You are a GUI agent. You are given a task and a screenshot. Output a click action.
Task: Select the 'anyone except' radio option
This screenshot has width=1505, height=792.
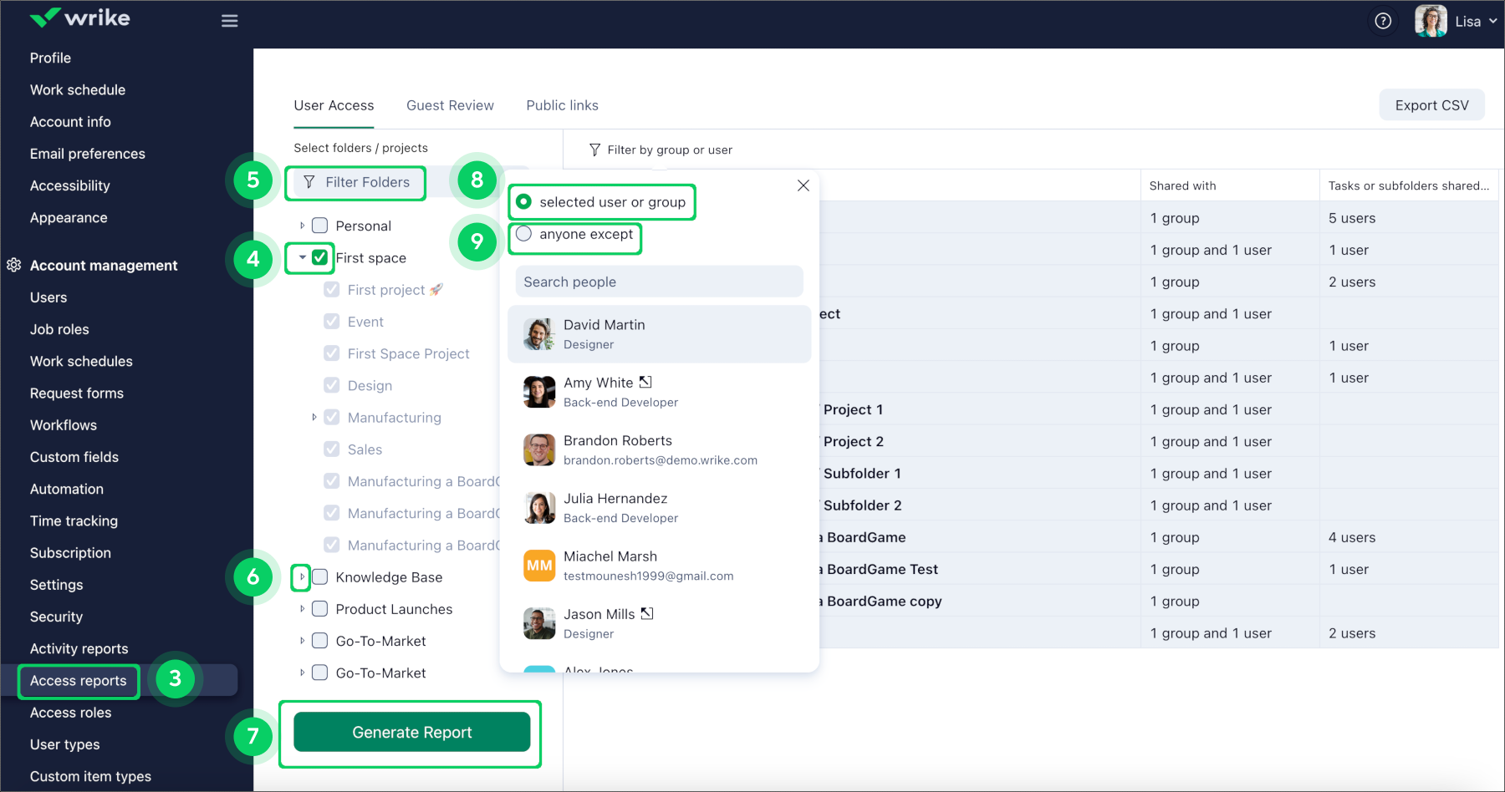pyautogui.click(x=524, y=234)
